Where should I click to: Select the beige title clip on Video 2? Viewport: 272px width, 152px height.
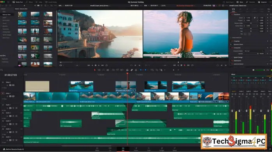[x=37, y=86]
